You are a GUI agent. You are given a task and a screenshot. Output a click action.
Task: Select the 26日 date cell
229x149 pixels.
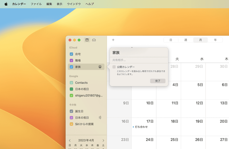[193, 143]
